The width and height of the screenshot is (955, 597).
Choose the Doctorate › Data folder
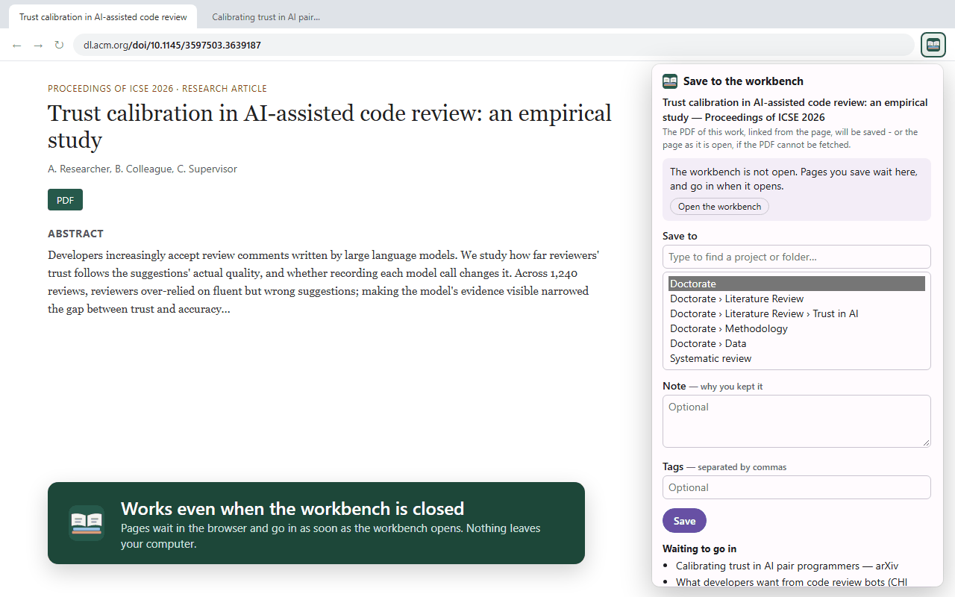point(797,343)
